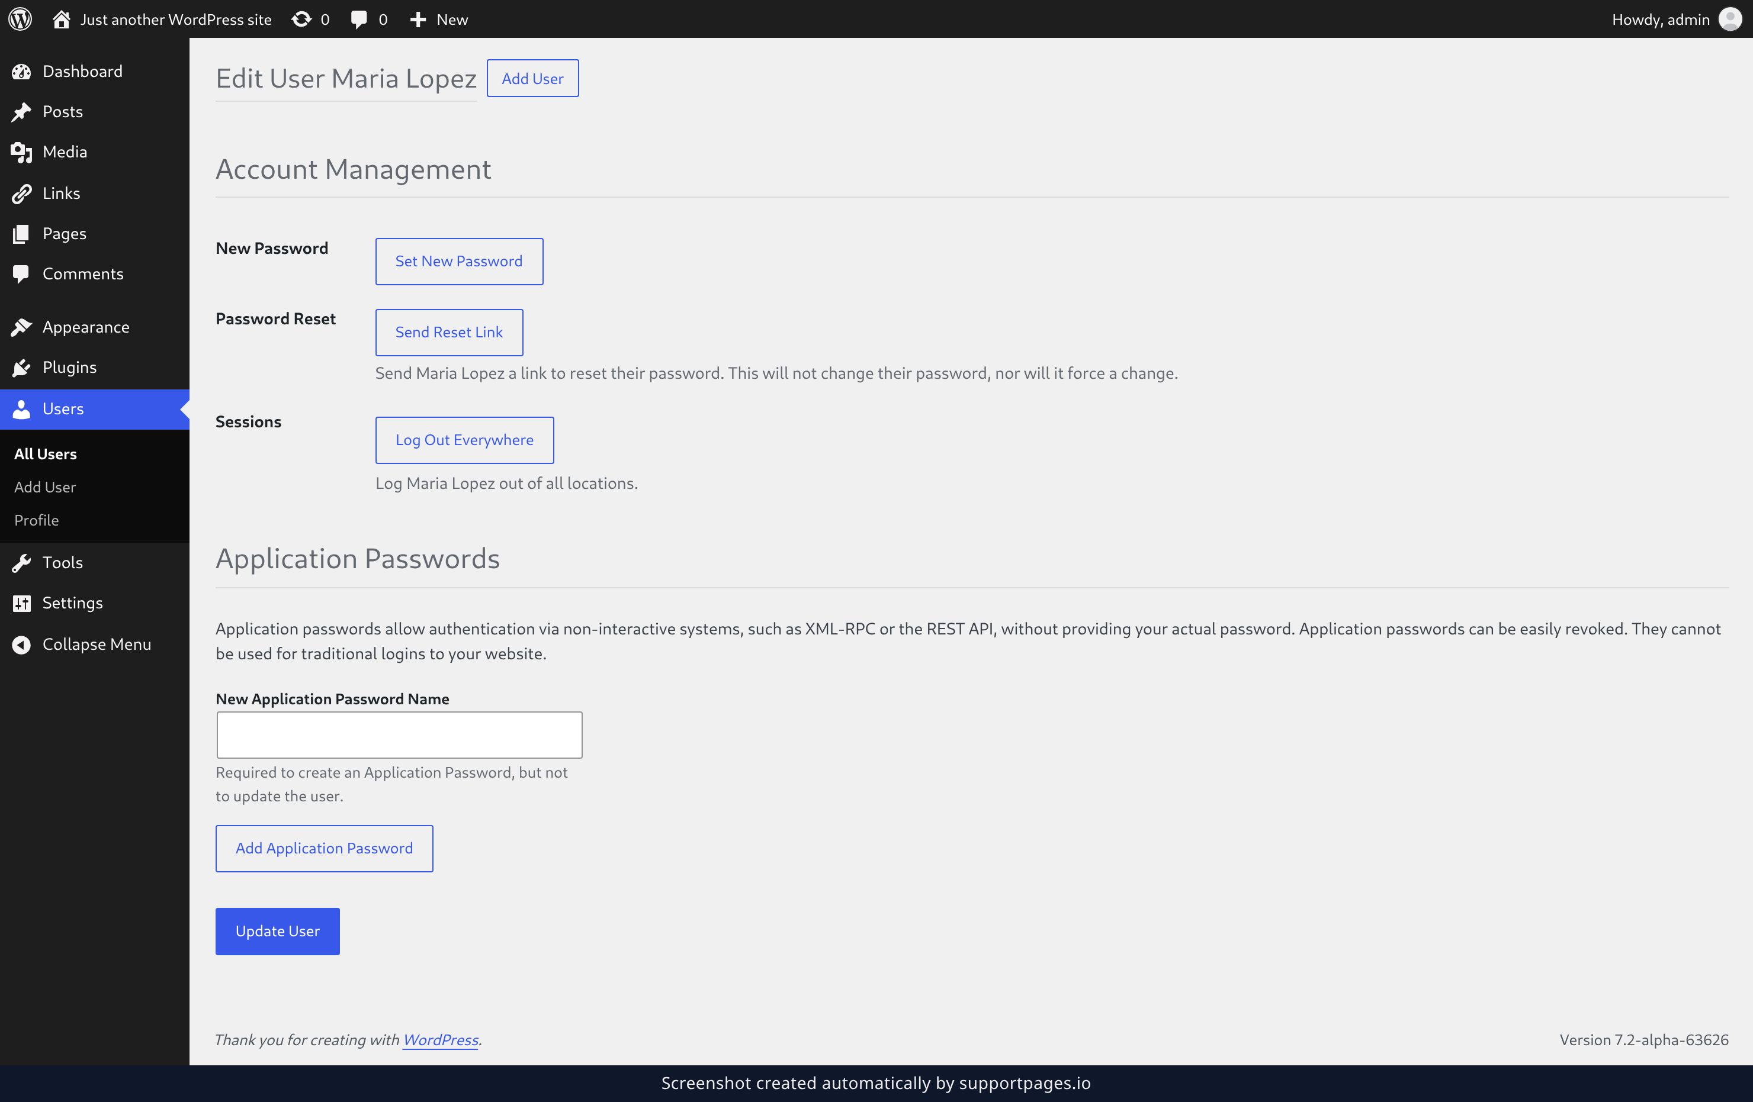The image size is (1753, 1102).
Task: Select the All Users submenu item
Action: (x=45, y=454)
